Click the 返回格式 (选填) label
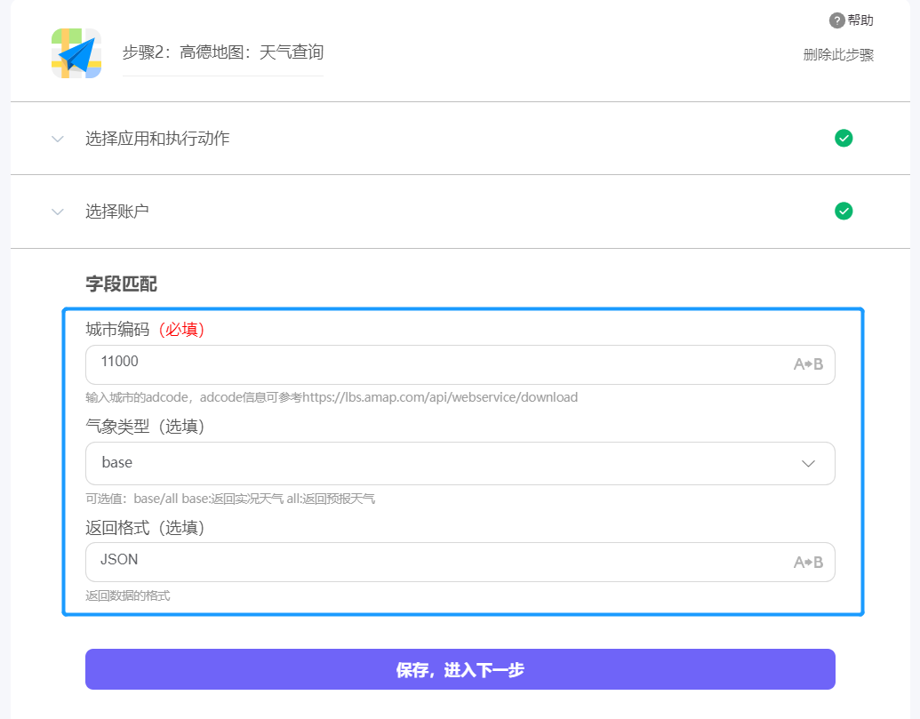Viewport: 920px width, 719px height. pos(145,528)
